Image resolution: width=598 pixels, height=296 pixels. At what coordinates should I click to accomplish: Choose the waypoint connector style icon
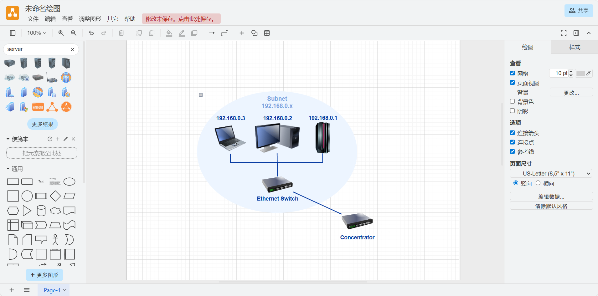click(x=224, y=33)
